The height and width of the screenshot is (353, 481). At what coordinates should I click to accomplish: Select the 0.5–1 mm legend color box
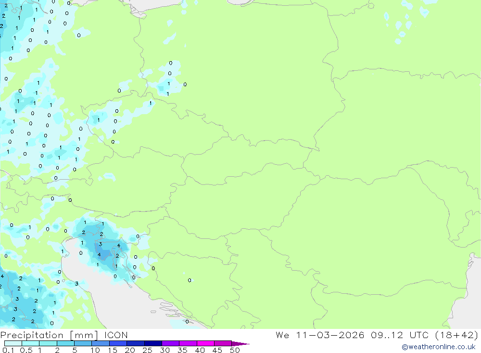click(x=30, y=343)
